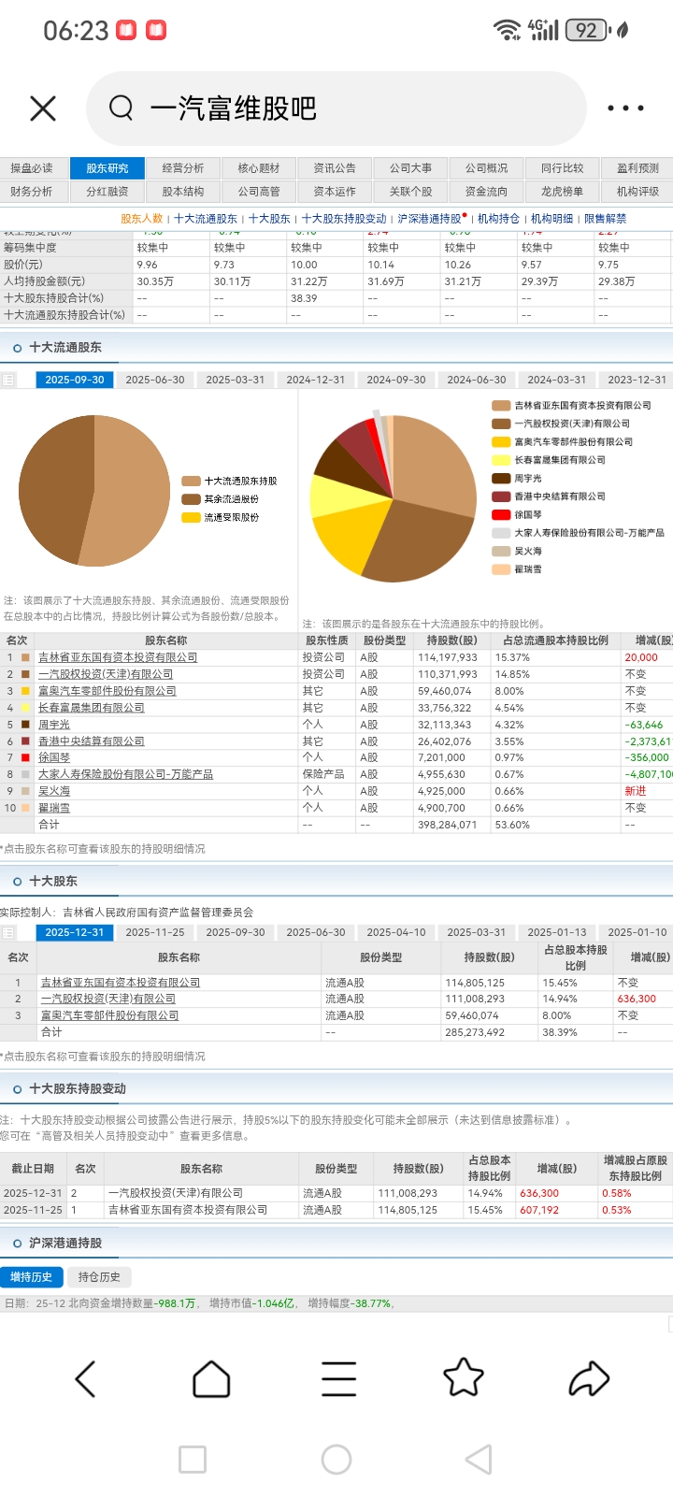Tap the search field showing 一汽富维股吧

(x=336, y=108)
